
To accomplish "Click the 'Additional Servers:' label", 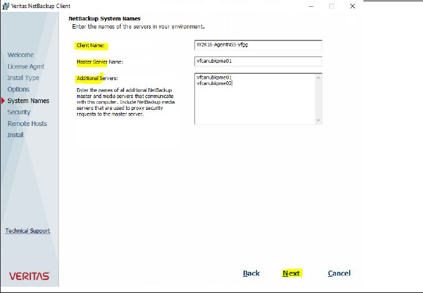I will click(x=97, y=78).
